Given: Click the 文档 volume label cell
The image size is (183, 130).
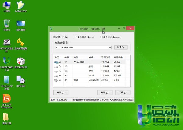Looking at the screenshot, I should point(91,71).
